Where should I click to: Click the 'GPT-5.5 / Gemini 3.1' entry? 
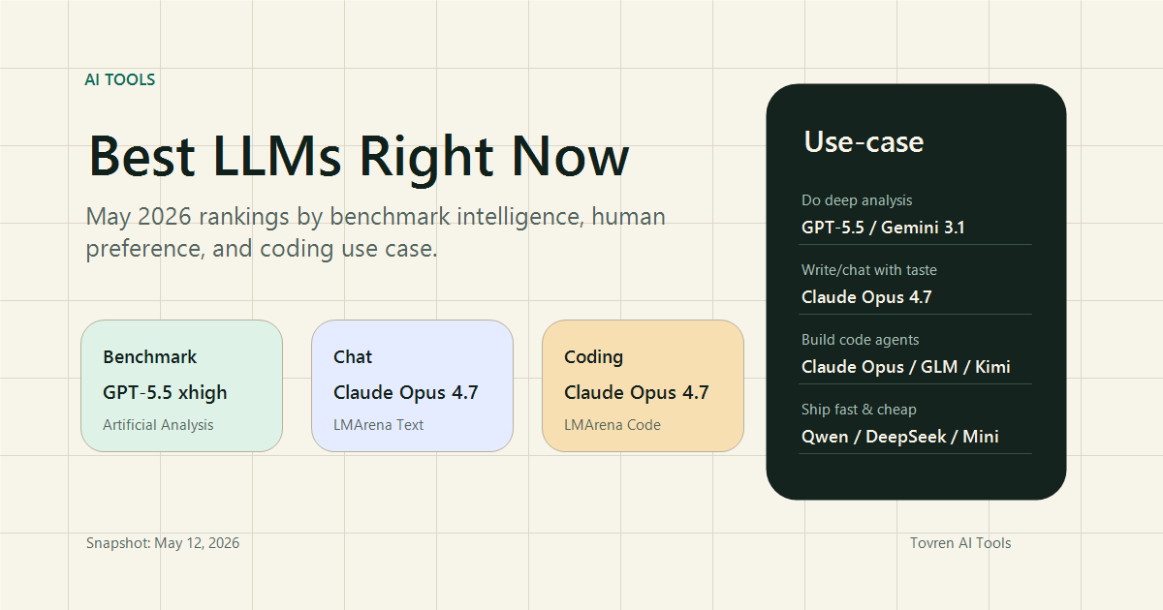coord(883,228)
